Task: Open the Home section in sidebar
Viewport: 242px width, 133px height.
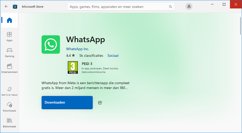Action: pos(9,20)
